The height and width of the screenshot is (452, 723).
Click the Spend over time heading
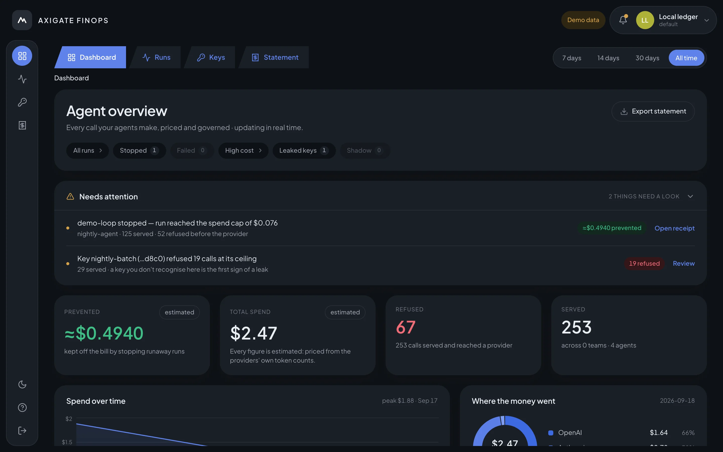point(96,401)
